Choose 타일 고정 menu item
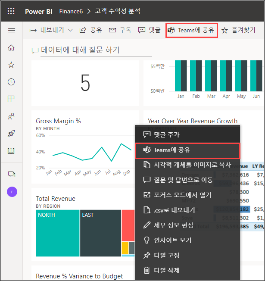 coord(187,255)
